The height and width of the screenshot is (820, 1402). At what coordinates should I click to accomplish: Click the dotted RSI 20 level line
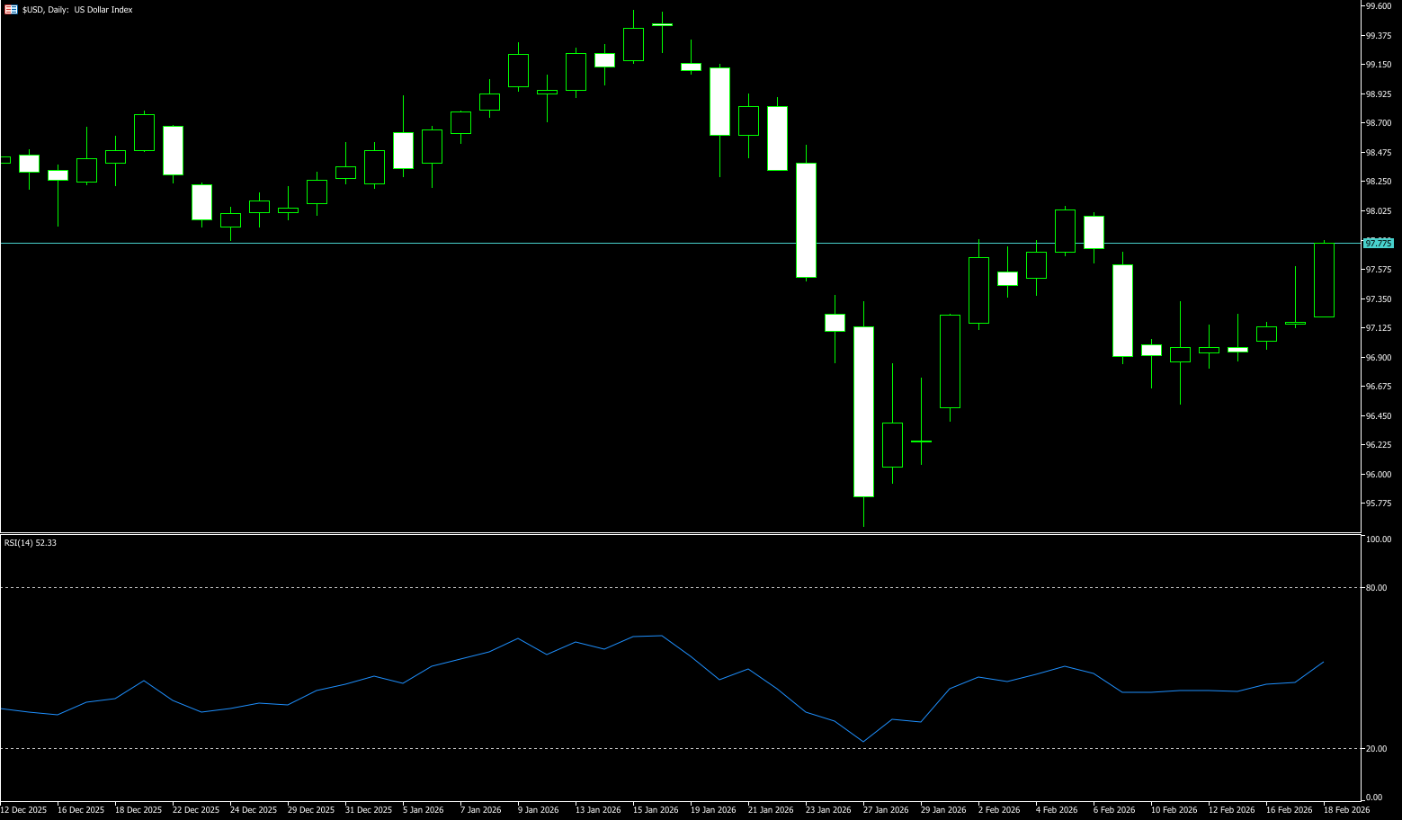tap(630, 748)
